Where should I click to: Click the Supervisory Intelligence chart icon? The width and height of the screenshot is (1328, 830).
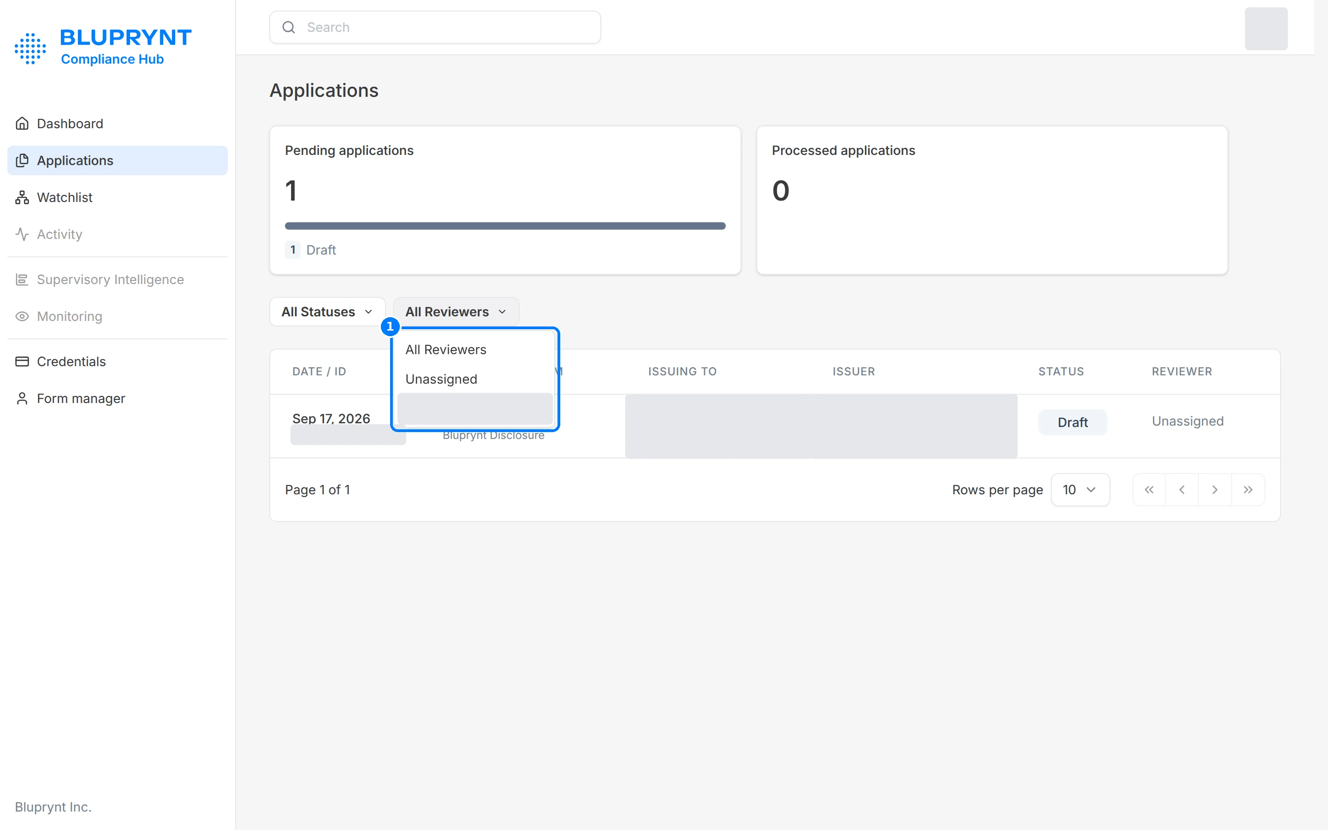click(x=22, y=279)
